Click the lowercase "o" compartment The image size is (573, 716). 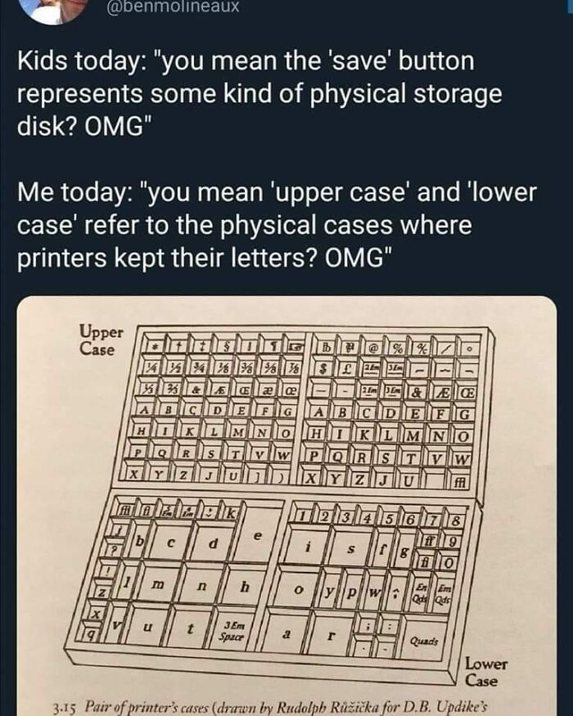(300, 588)
